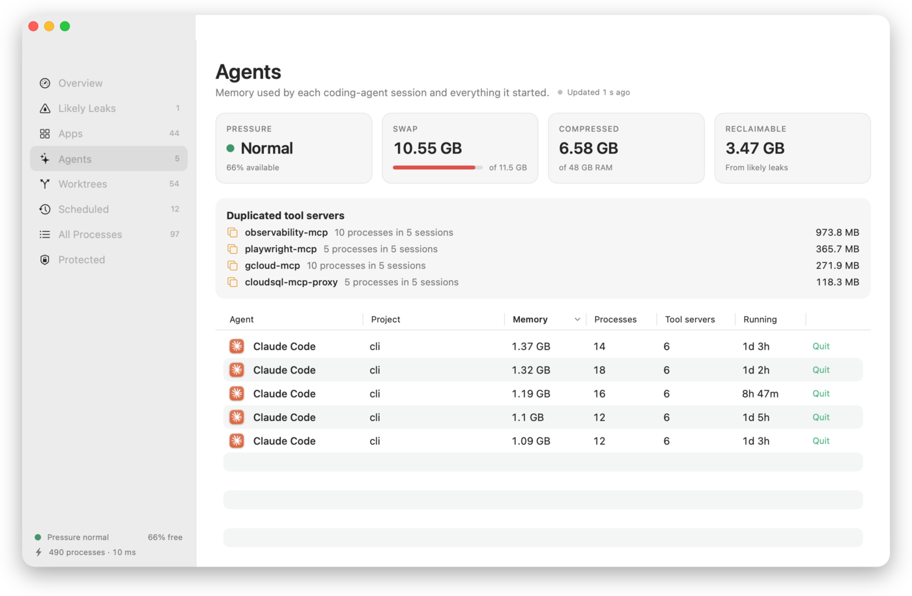
Task: Quit the Claude Code session running 1d 5h
Action: 821,417
